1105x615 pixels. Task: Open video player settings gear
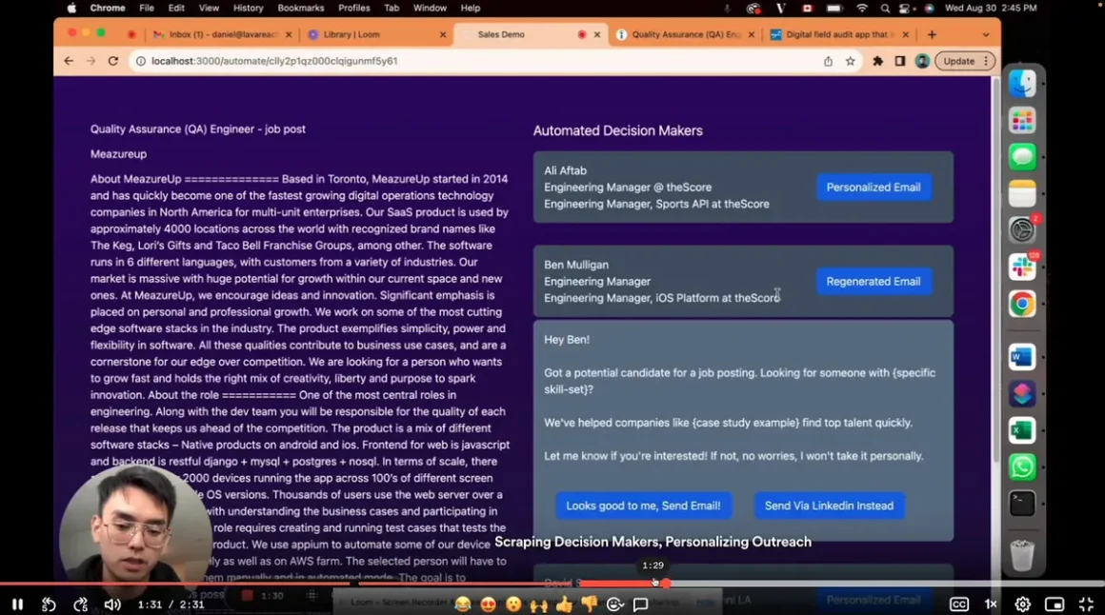1022,605
